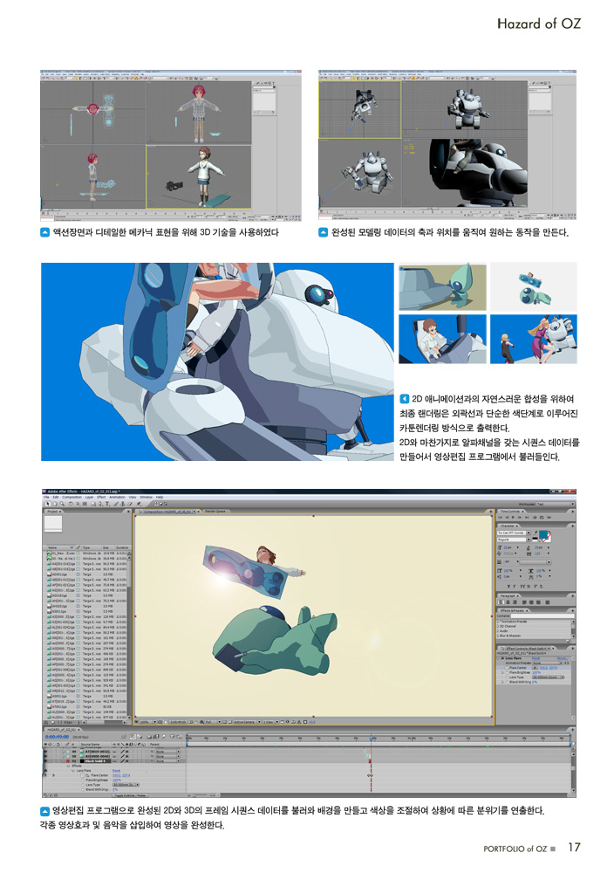614x873 pixels.
Task: Click Toggle Switches / Modes button in timeline
Action: (131, 795)
